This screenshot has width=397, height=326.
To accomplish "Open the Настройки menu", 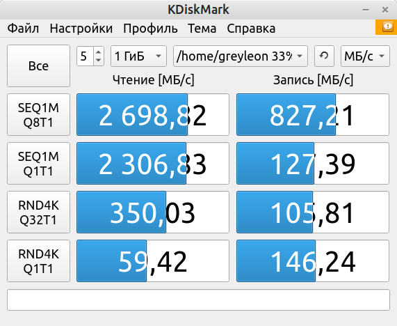I will (x=81, y=29).
